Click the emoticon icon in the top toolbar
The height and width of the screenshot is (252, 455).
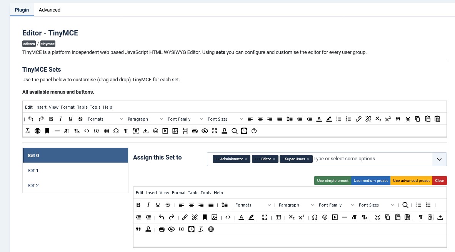click(155, 131)
